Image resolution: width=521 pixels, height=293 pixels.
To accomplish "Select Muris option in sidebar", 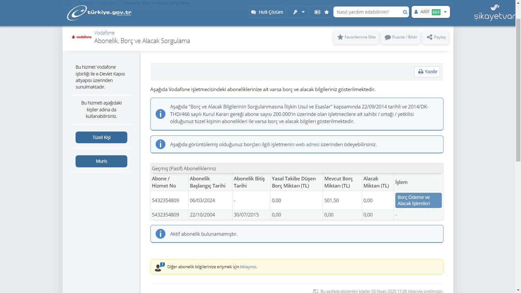I will point(101,161).
